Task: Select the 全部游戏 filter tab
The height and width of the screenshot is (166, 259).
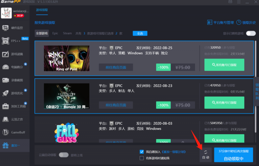Action: click(42, 33)
